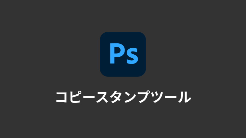Screen dimensions: 246x138
Task: Click the ン character in the title
Action: 130,97
